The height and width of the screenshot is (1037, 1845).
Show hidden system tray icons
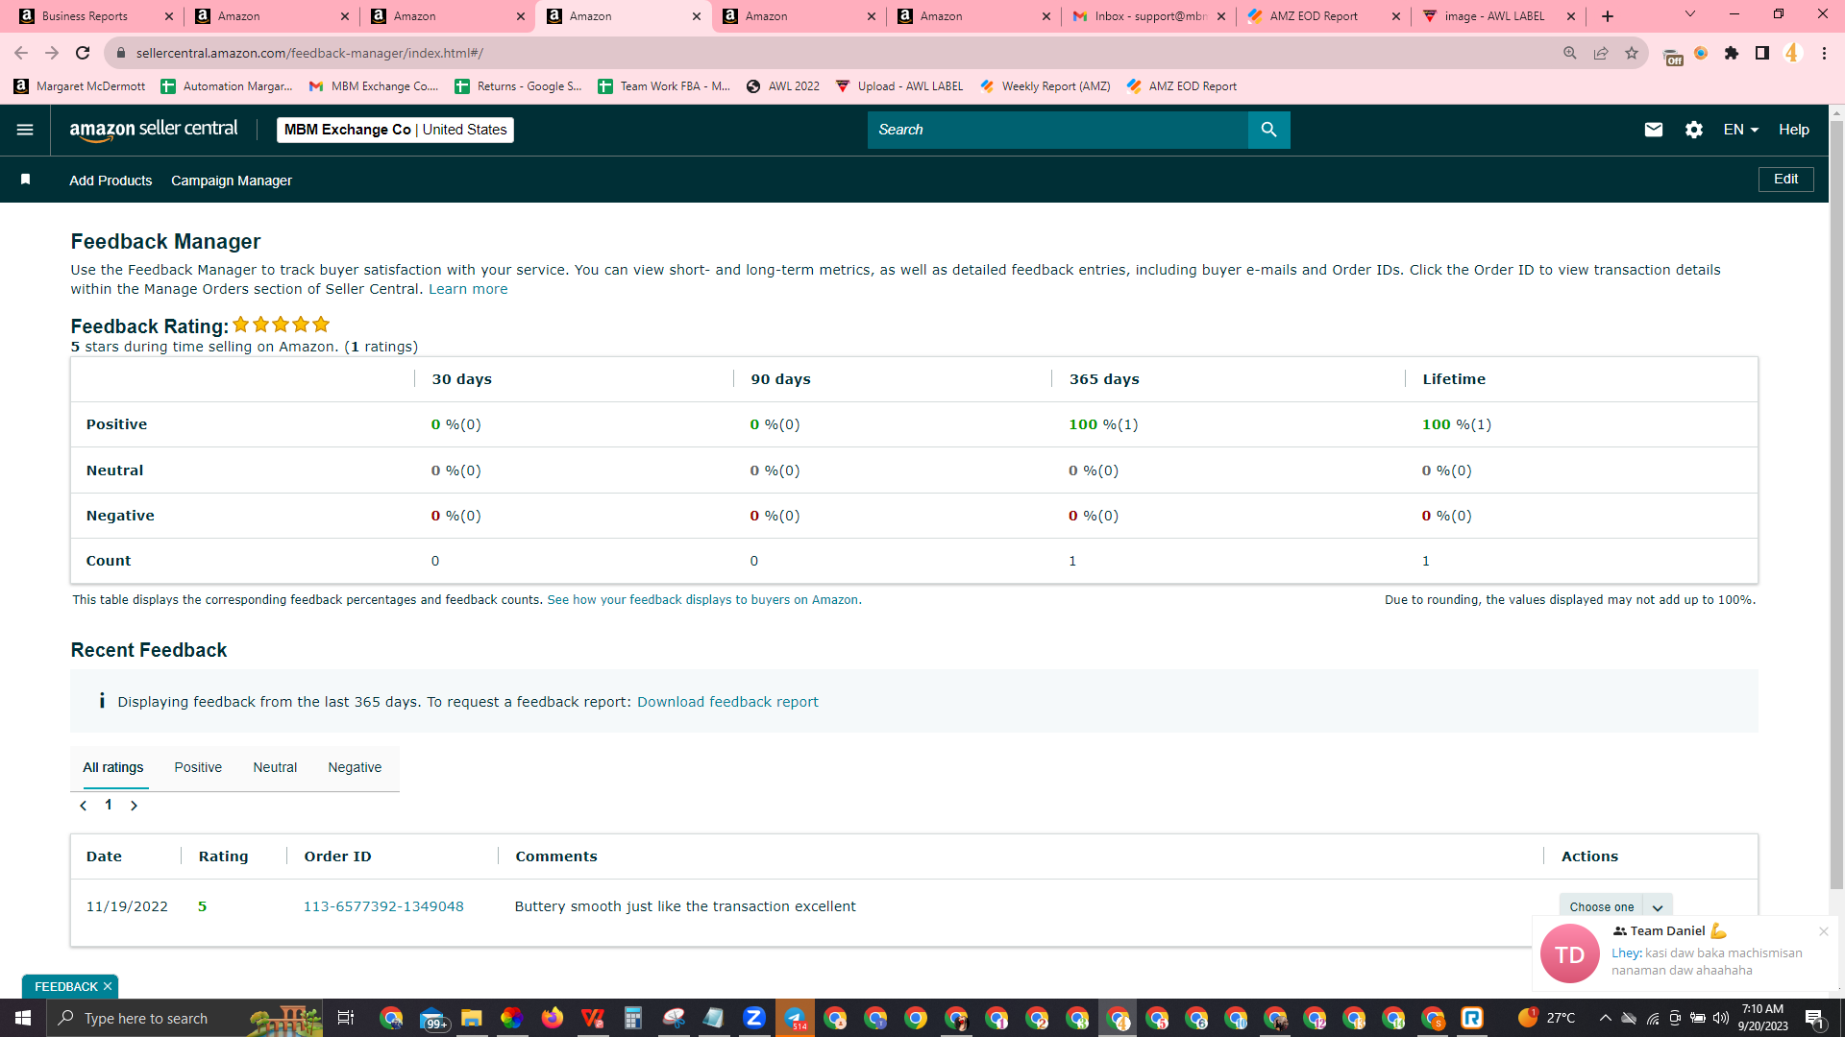click(1605, 1018)
